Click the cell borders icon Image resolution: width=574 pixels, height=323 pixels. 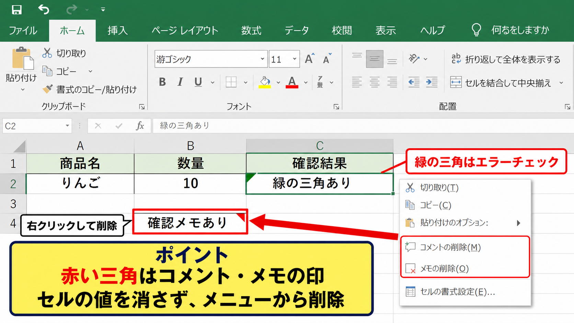pyautogui.click(x=231, y=82)
